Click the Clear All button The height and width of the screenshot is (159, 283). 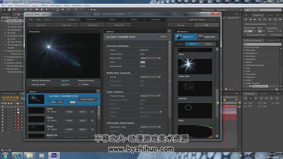[119, 25]
